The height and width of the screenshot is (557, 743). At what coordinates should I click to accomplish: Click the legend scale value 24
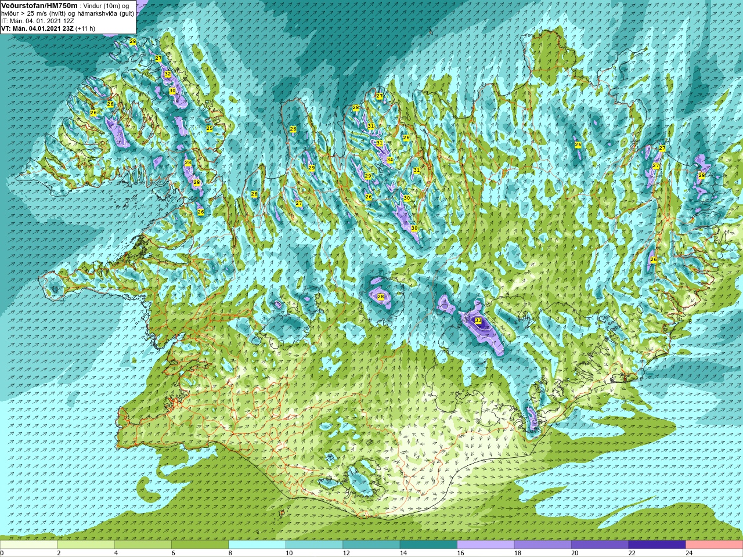[689, 553]
